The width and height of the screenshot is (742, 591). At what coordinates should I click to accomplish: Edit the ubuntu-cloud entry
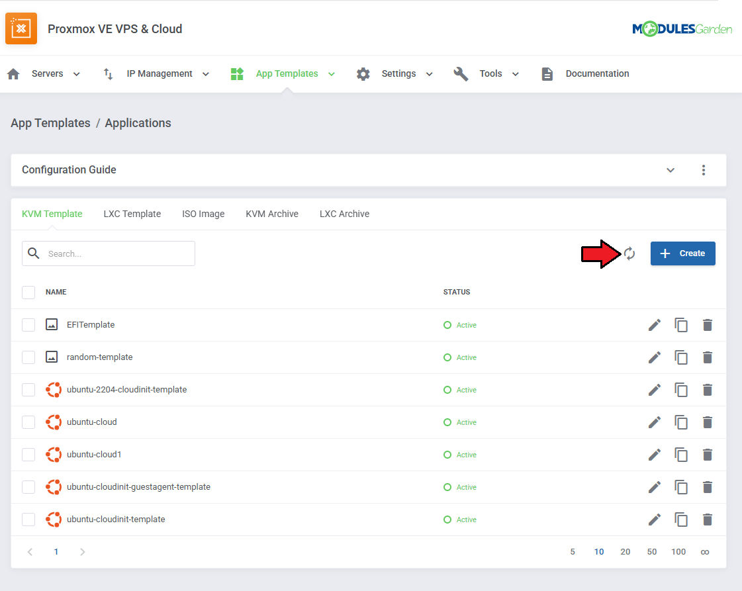coord(655,422)
